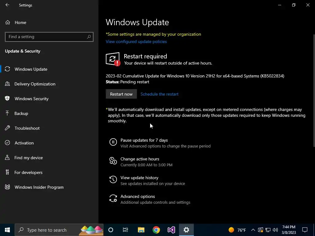Image resolution: width=315 pixels, height=236 pixels.
Task: Click the Delivery Optimization icon
Action: pyautogui.click(x=7, y=84)
